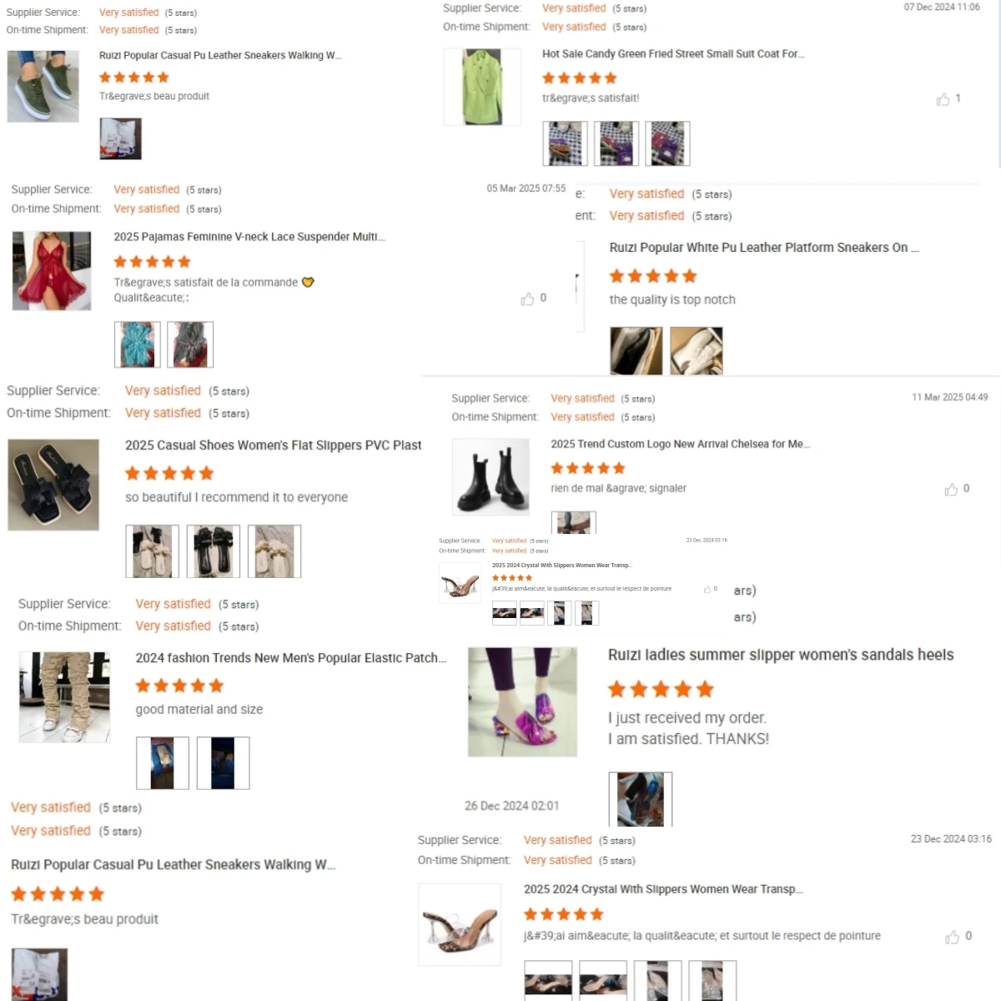Open black flat slippers product image

[x=53, y=485]
